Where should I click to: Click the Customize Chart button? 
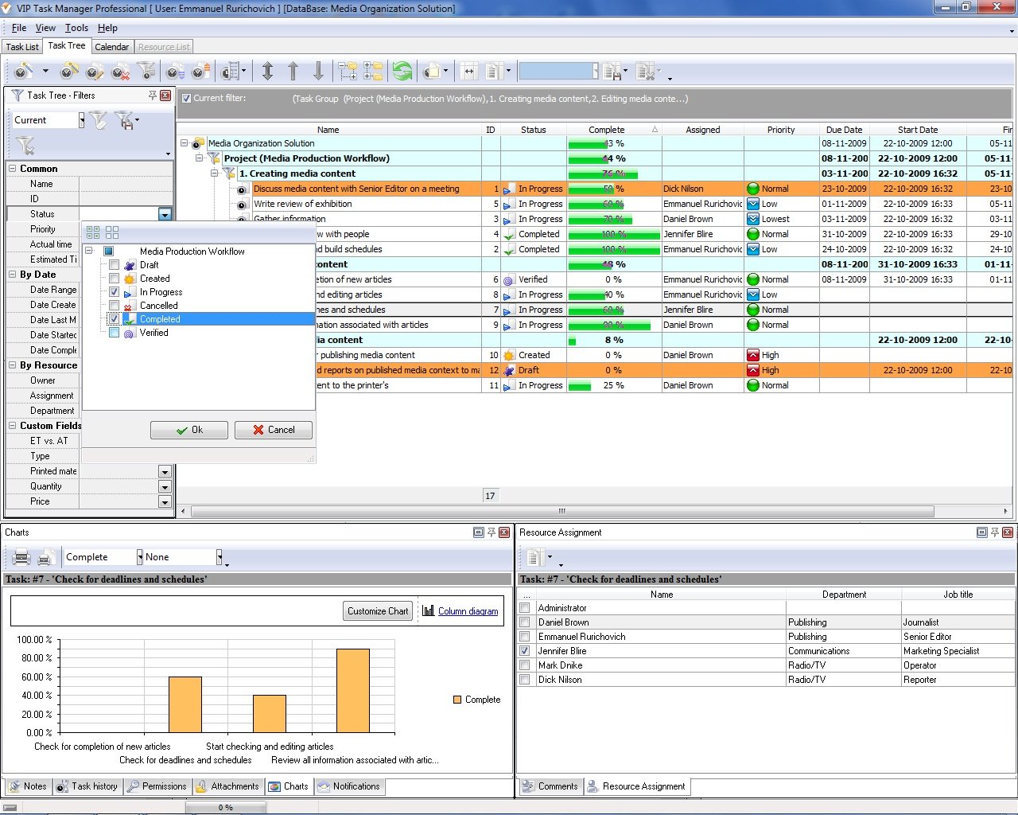coord(378,610)
